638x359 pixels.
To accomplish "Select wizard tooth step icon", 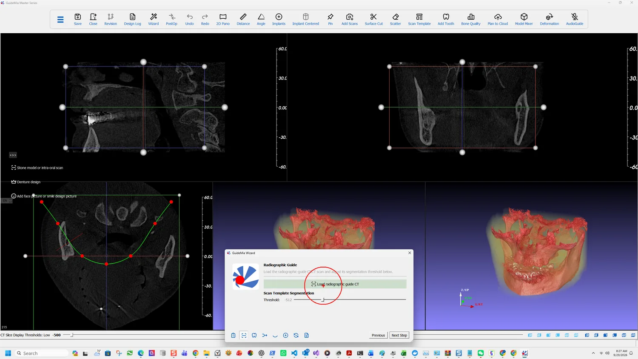I will [x=254, y=336].
